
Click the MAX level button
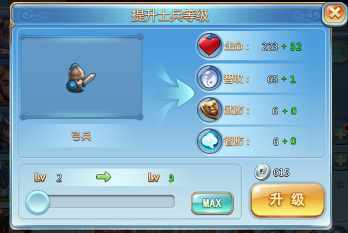tap(212, 203)
